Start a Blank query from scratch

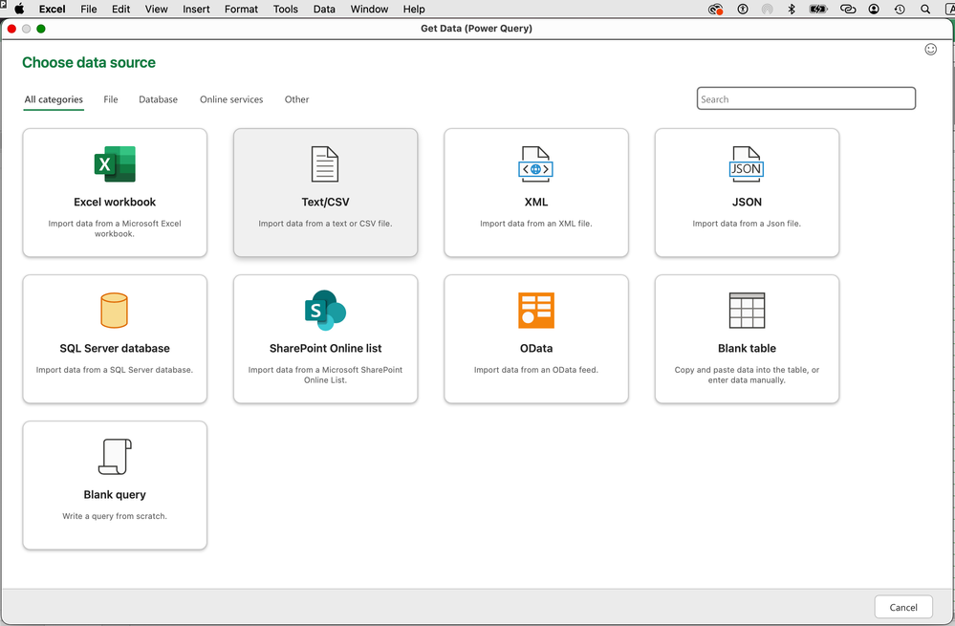(x=115, y=484)
